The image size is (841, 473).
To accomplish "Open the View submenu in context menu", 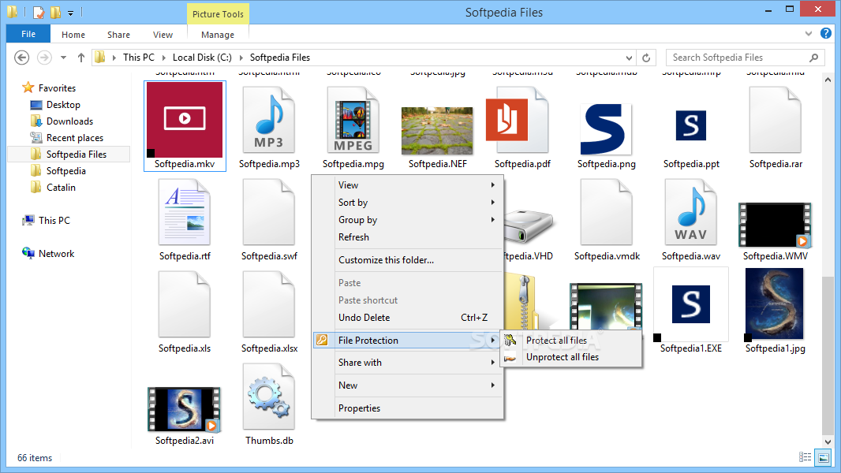I will coord(408,184).
